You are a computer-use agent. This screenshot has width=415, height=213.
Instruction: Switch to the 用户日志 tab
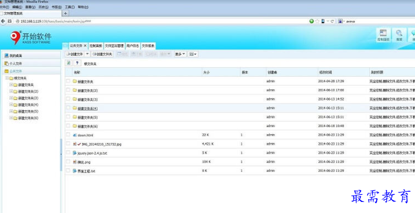(x=133, y=46)
